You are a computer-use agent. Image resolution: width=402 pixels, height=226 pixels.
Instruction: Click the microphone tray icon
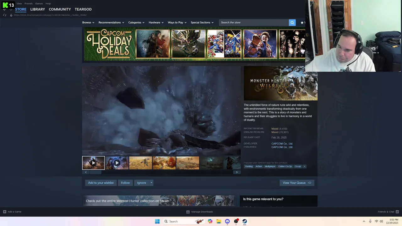[x=370, y=221]
